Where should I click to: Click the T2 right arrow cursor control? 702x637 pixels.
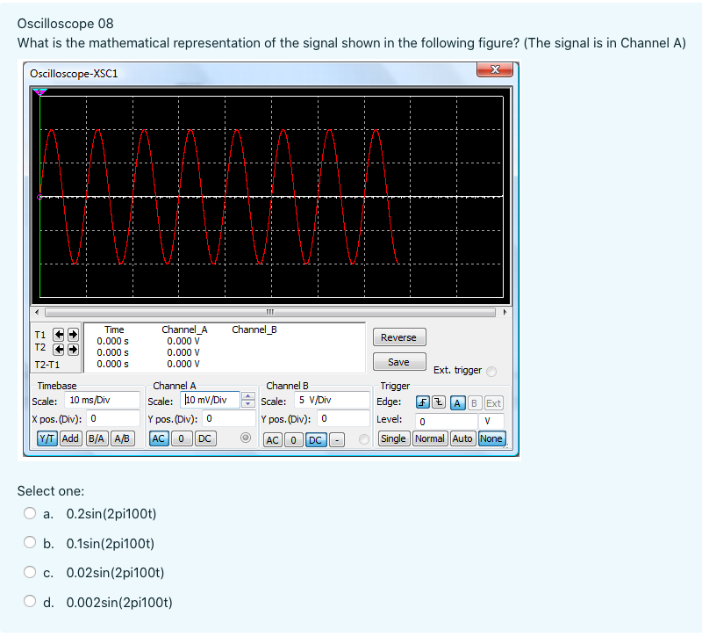pyautogui.click(x=72, y=348)
